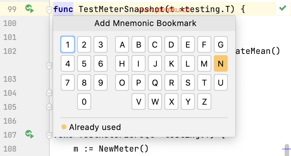The width and height of the screenshot is (291, 156).
Task: Assign bookmark mnemonic 0
Action: [x=84, y=101]
